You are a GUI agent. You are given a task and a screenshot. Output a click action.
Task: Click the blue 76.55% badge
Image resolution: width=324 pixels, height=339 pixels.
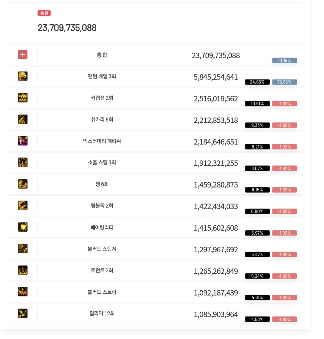(x=284, y=82)
